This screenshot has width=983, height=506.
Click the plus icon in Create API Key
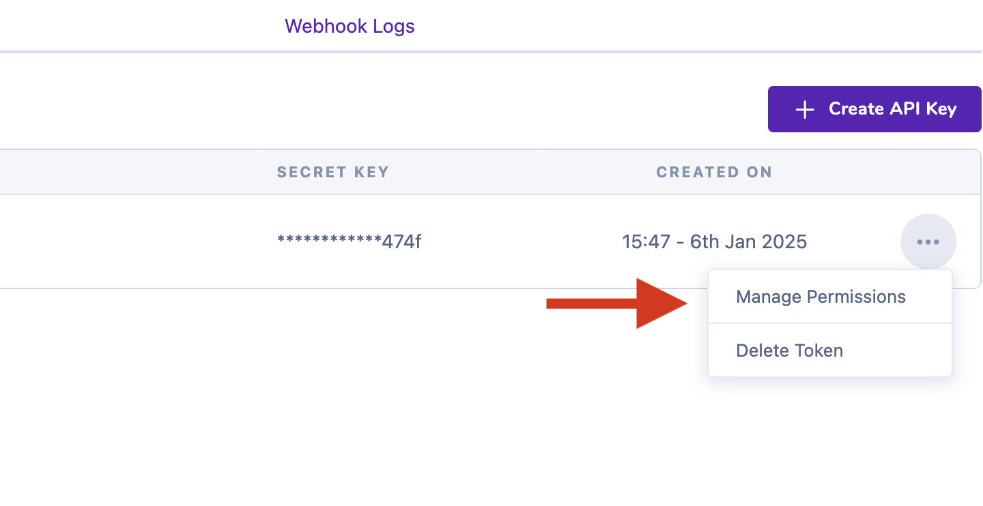pos(805,109)
